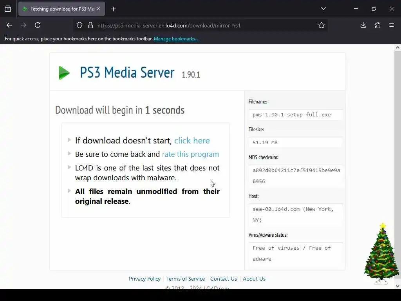401x301 pixels.
Task: Open the PS3 Media Server title link
Action: [x=127, y=72]
